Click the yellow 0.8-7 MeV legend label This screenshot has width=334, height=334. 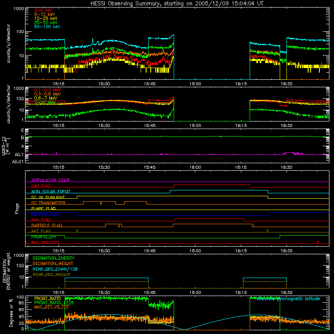(46, 98)
